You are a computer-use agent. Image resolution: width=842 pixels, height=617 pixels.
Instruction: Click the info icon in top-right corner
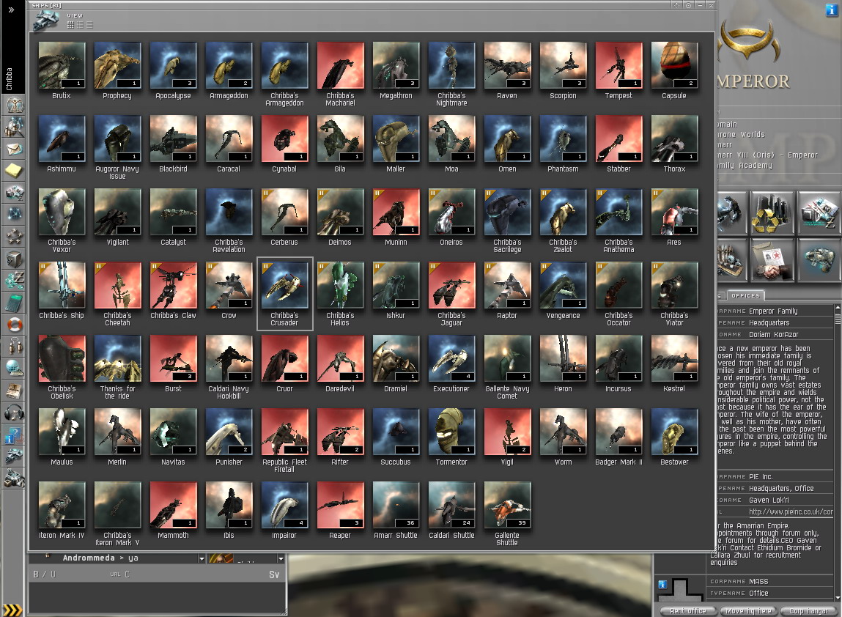tap(831, 10)
